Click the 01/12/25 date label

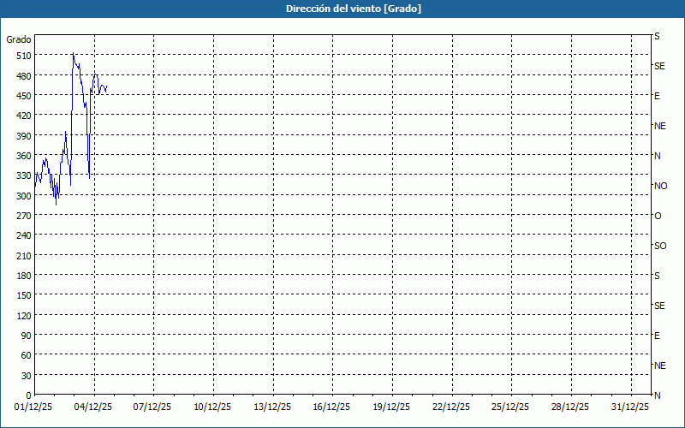(33, 407)
